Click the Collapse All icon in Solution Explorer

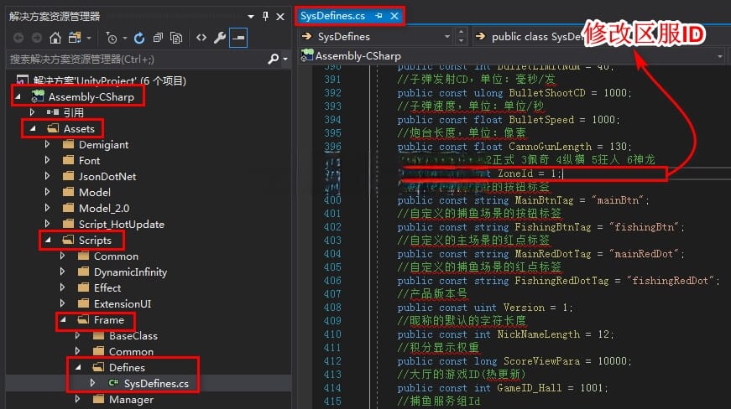(x=157, y=38)
